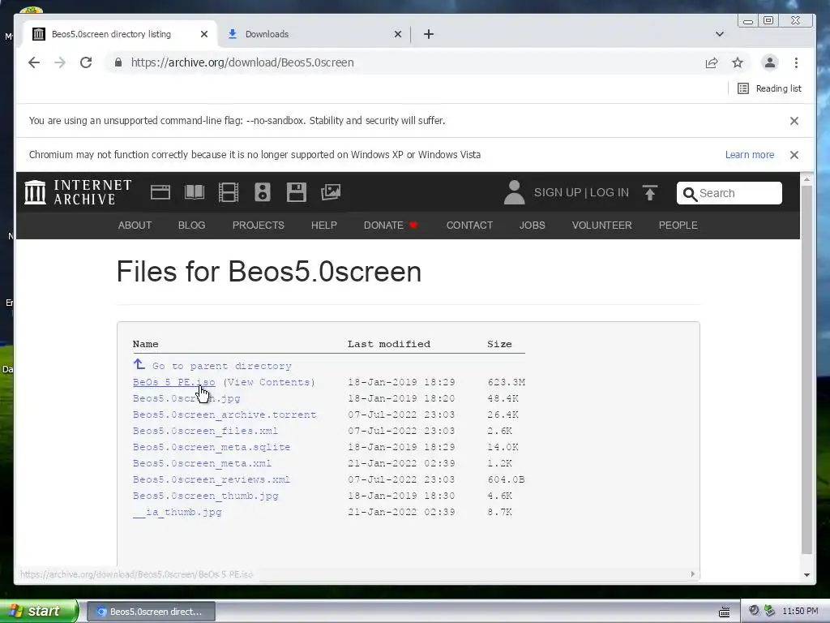
Task: Click the Beos5.0screen taskbar button
Action: pos(150,612)
